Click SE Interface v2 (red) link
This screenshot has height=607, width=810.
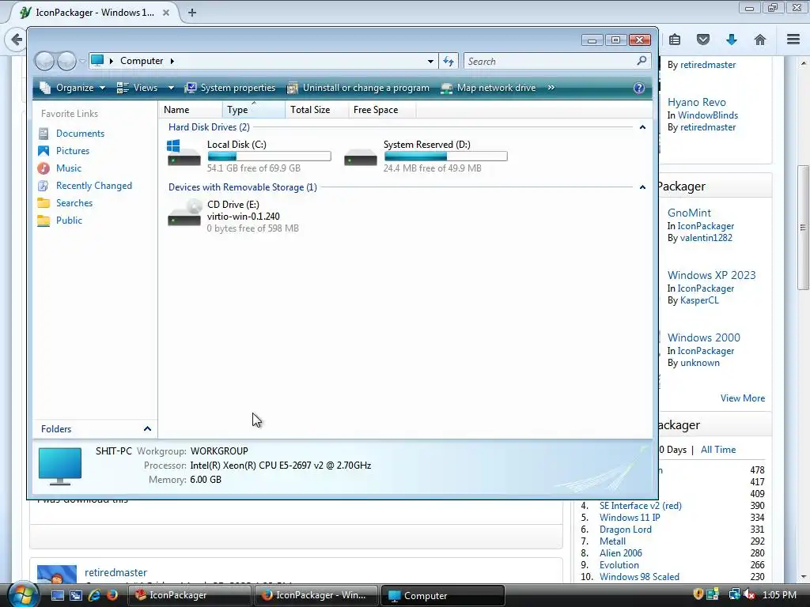click(x=641, y=505)
